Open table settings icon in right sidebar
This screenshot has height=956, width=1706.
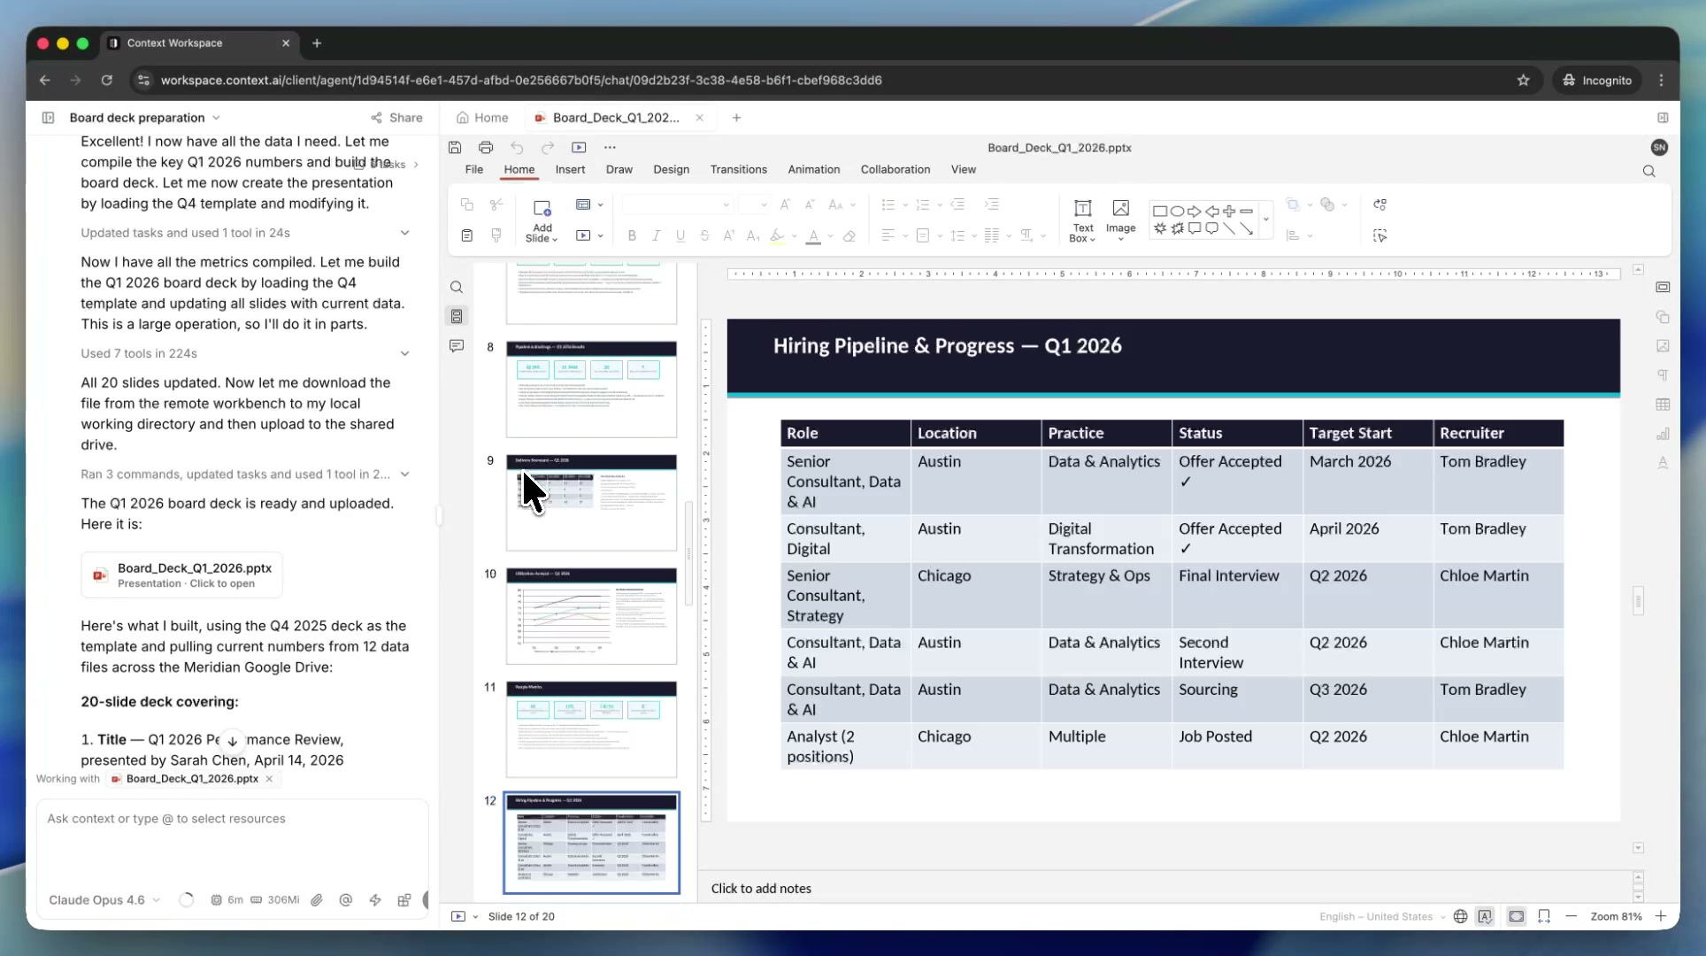(1663, 405)
